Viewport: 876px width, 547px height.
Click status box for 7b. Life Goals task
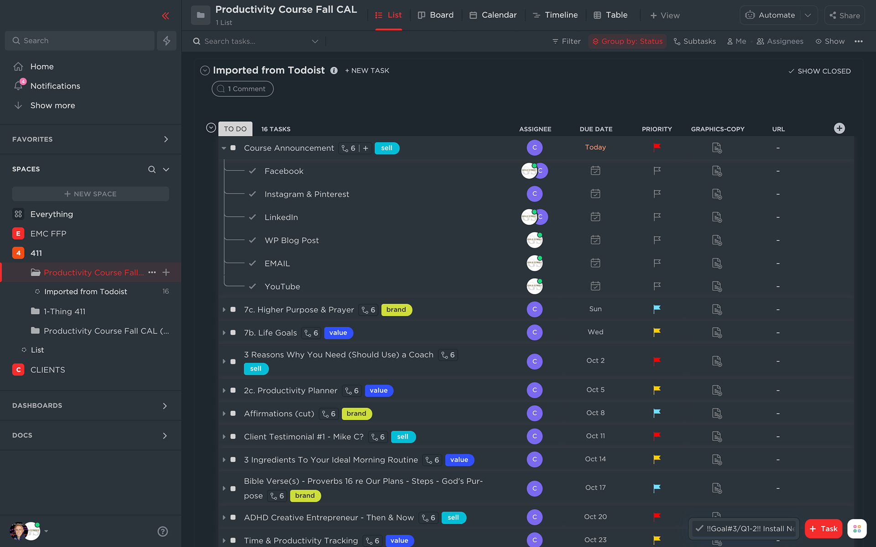[233, 333]
